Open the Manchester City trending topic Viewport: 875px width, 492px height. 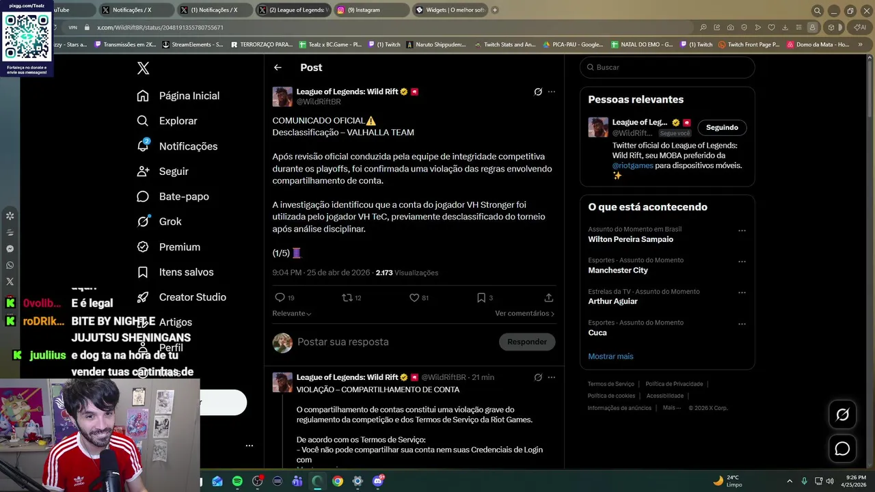click(x=618, y=271)
